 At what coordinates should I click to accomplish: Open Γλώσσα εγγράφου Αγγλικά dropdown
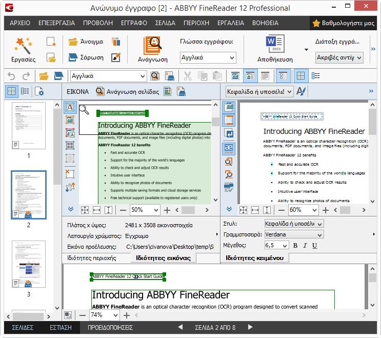pos(208,58)
